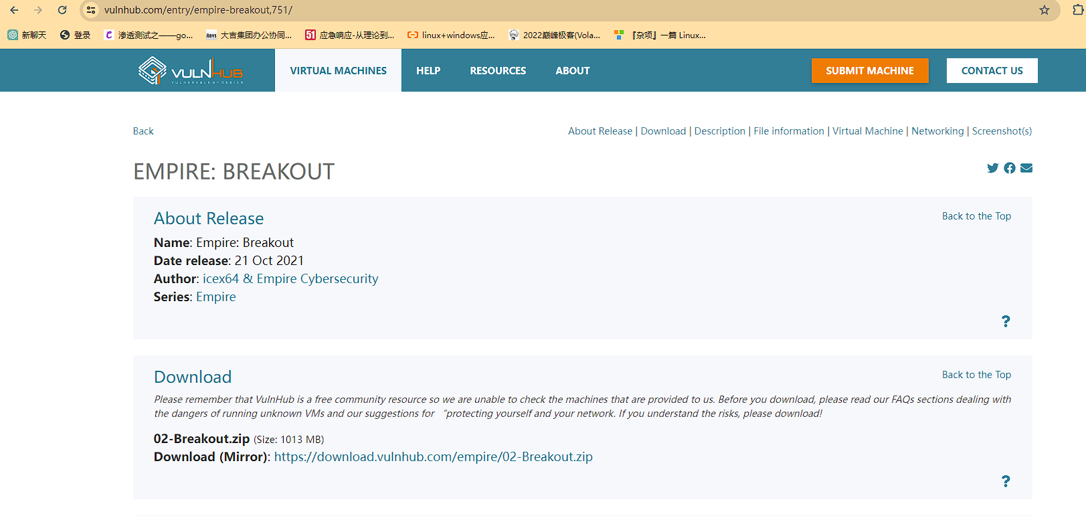
Task: Click the browser back arrow
Action: (14, 10)
